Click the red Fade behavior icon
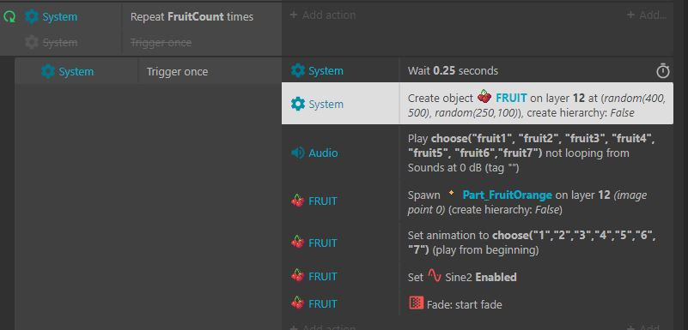688x330 pixels. (x=416, y=303)
